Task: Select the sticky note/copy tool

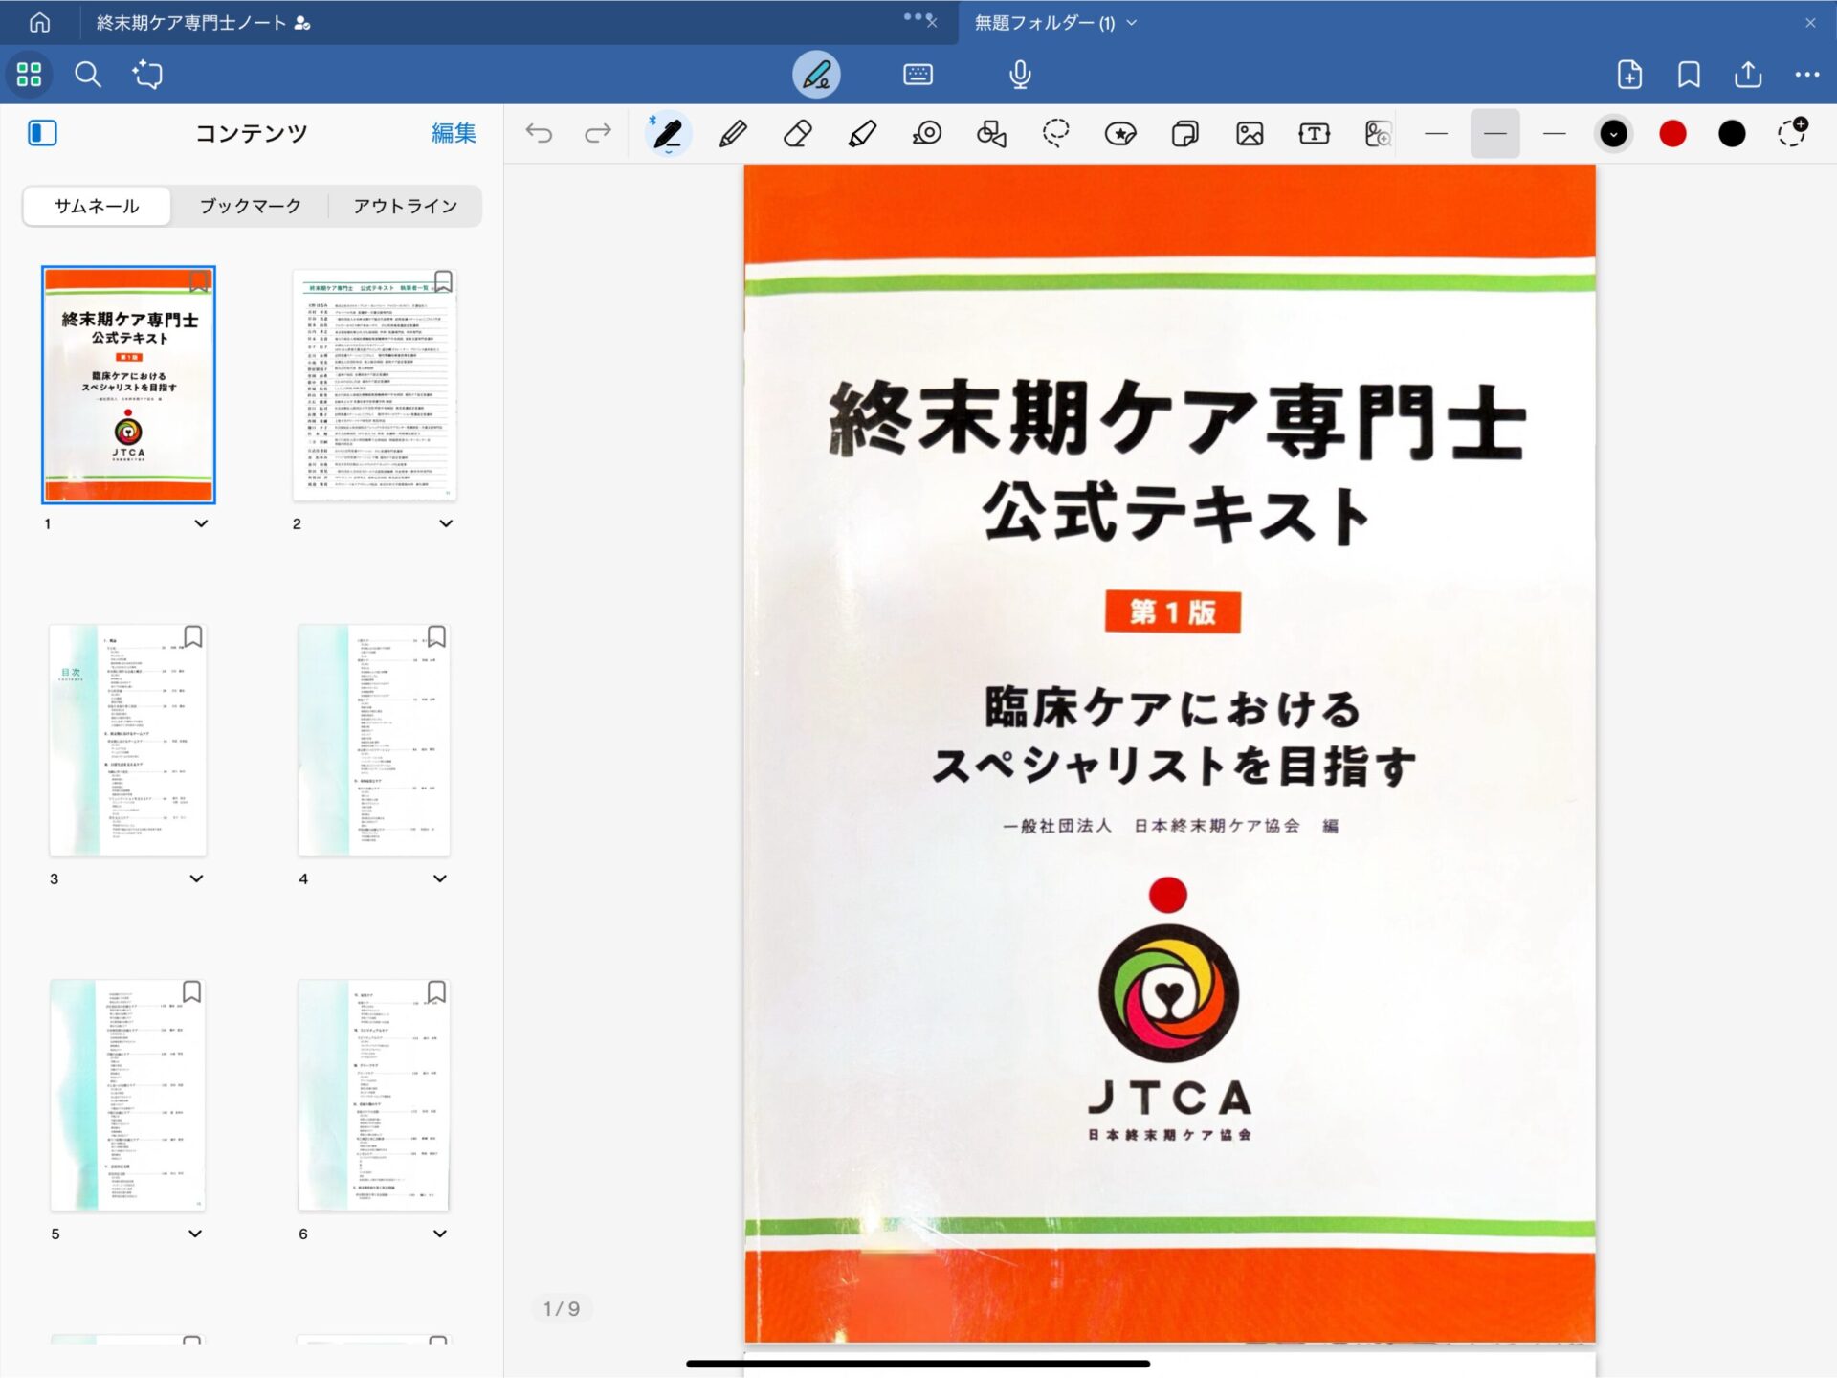Action: coord(1184,134)
